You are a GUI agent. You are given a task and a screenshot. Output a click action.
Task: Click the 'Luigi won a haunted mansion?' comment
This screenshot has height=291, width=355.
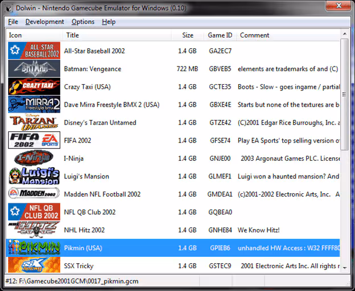288,176
